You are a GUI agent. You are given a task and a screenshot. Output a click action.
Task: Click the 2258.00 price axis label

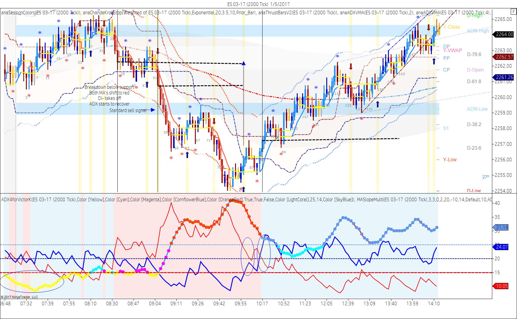click(x=503, y=128)
